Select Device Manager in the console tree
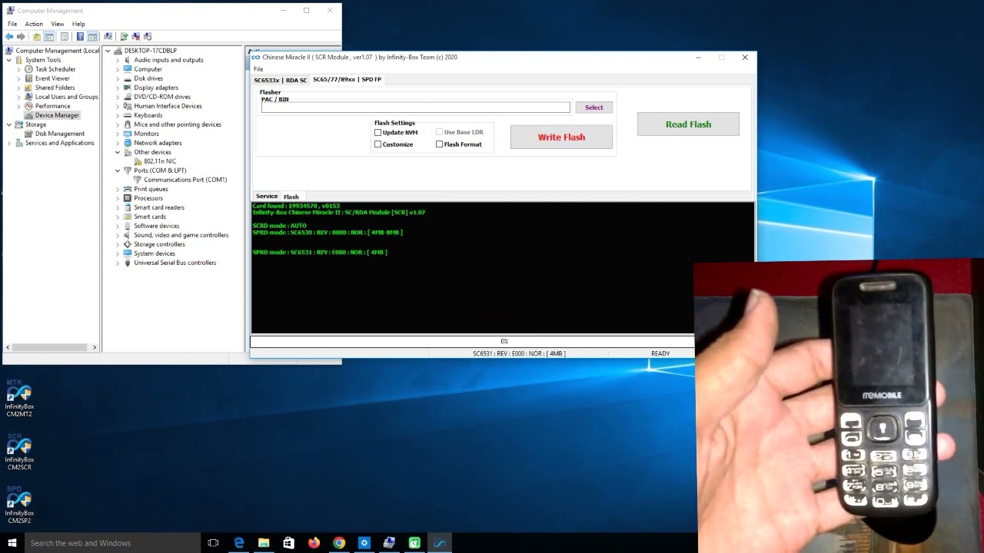Image resolution: width=984 pixels, height=553 pixels. click(x=57, y=115)
